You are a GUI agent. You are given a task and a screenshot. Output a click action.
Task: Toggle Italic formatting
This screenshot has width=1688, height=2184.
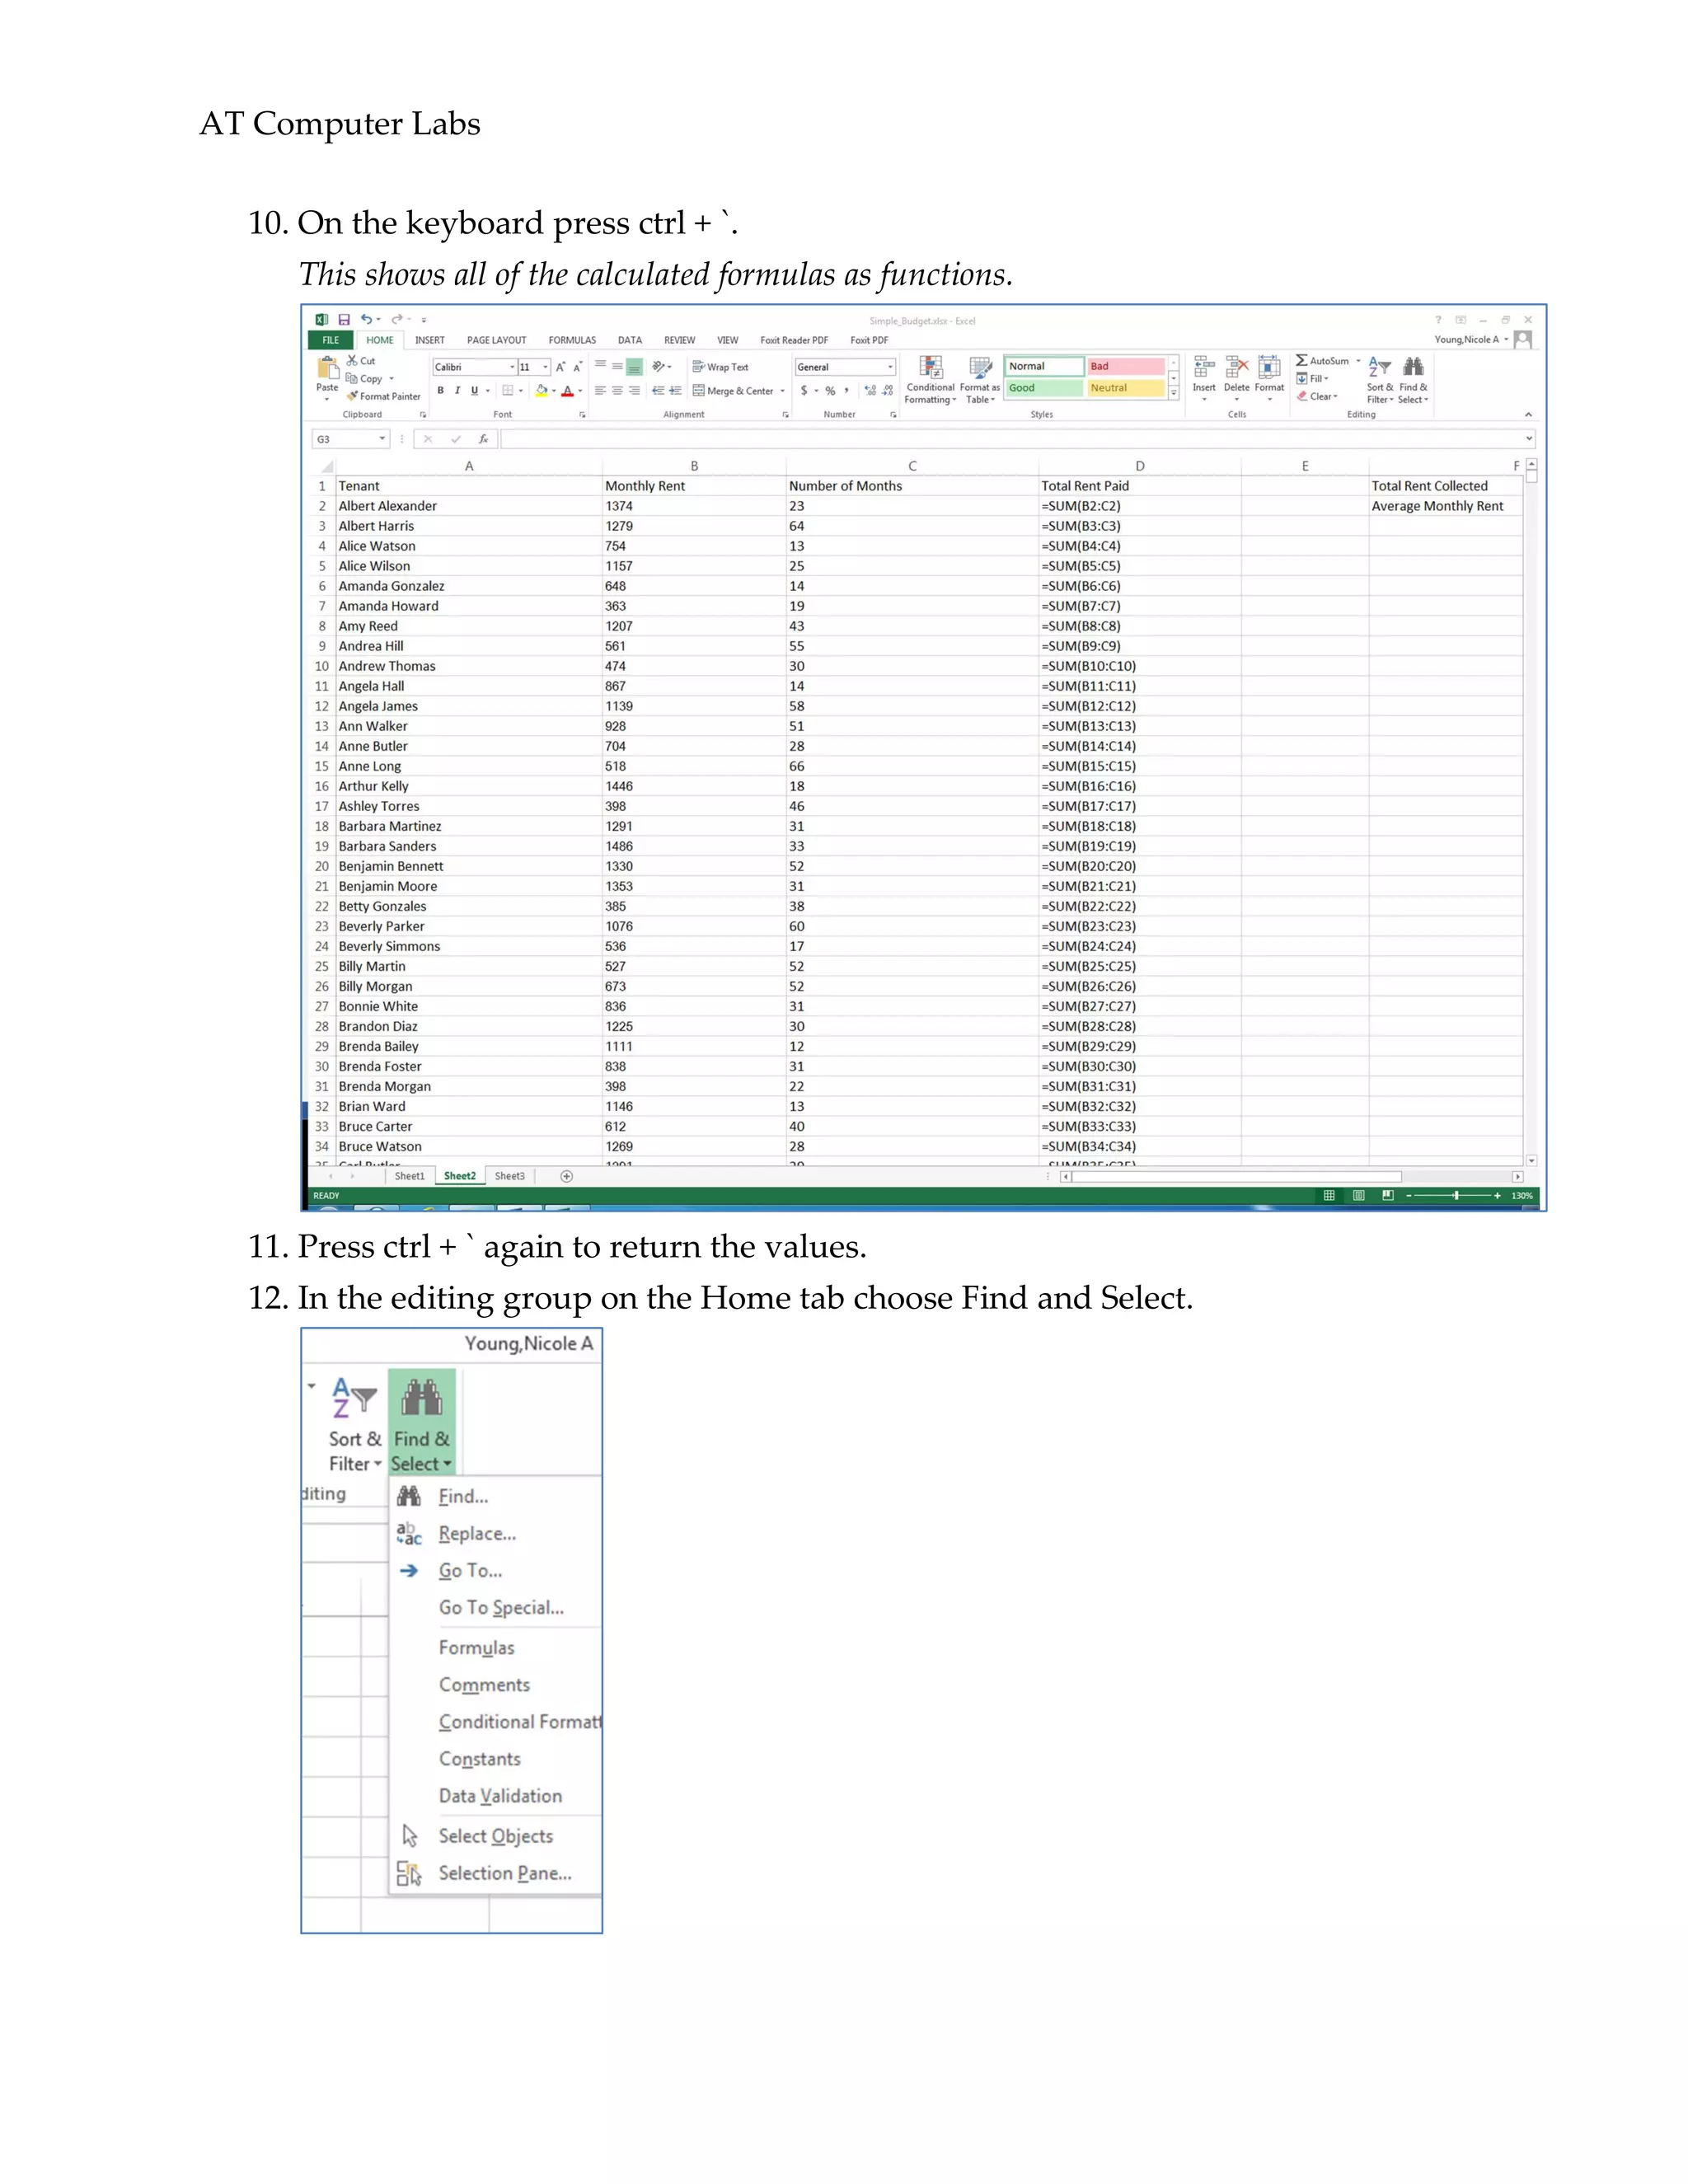457,391
